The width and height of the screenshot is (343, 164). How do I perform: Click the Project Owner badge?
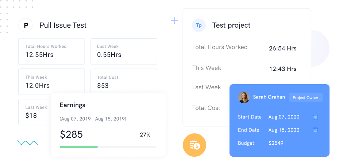pyautogui.click(x=306, y=98)
